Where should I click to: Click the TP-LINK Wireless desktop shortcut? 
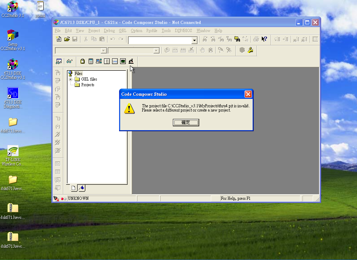[13, 156]
